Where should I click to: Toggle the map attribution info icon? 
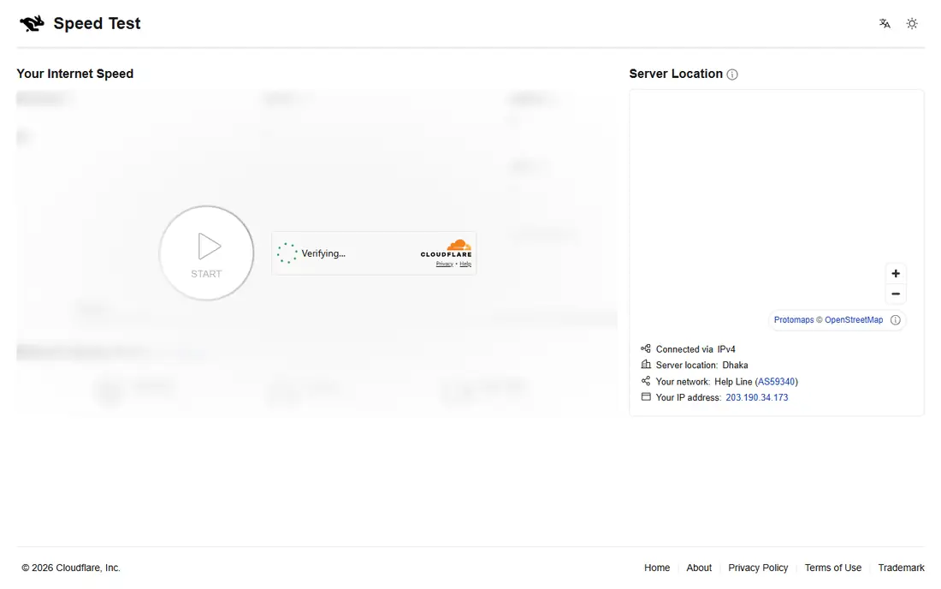(896, 320)
